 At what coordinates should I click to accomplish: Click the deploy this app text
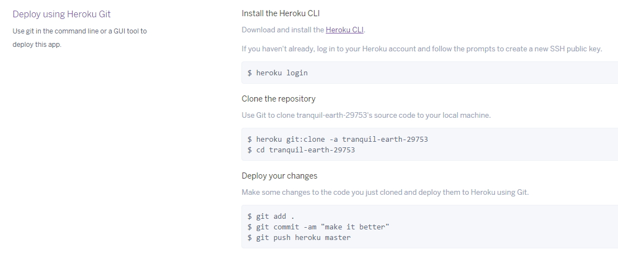37,45
